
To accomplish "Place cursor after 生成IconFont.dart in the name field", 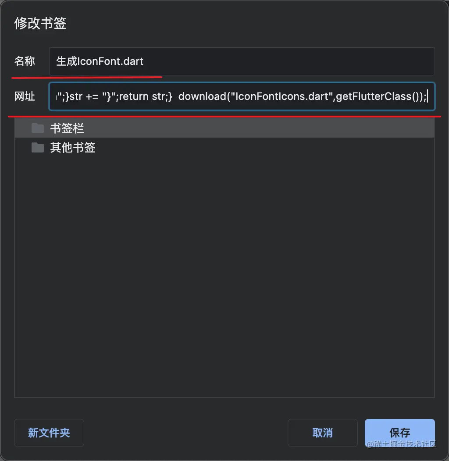I will [144, 61].
